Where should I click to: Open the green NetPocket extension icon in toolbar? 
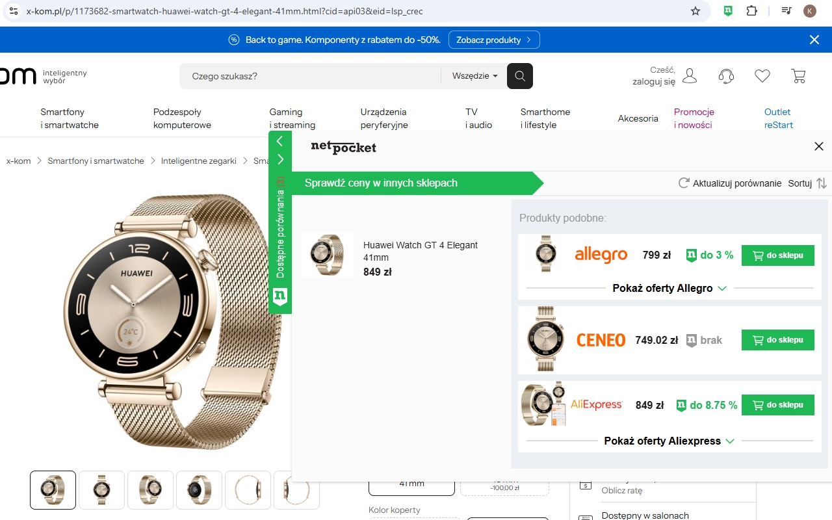click(x=729, y=11)
